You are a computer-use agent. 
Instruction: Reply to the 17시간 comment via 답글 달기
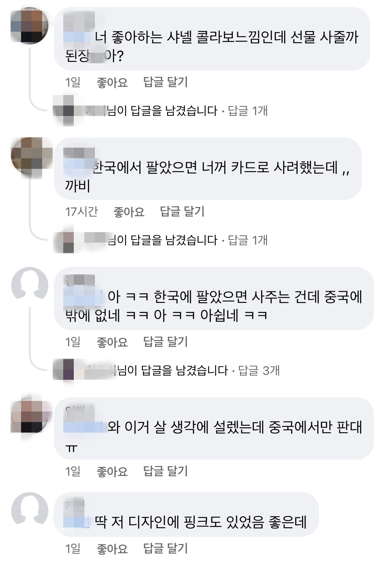(x=182, y=212)
